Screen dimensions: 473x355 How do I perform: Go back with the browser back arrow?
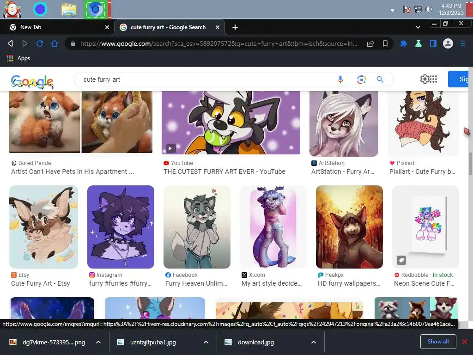[x=10, y=43]
